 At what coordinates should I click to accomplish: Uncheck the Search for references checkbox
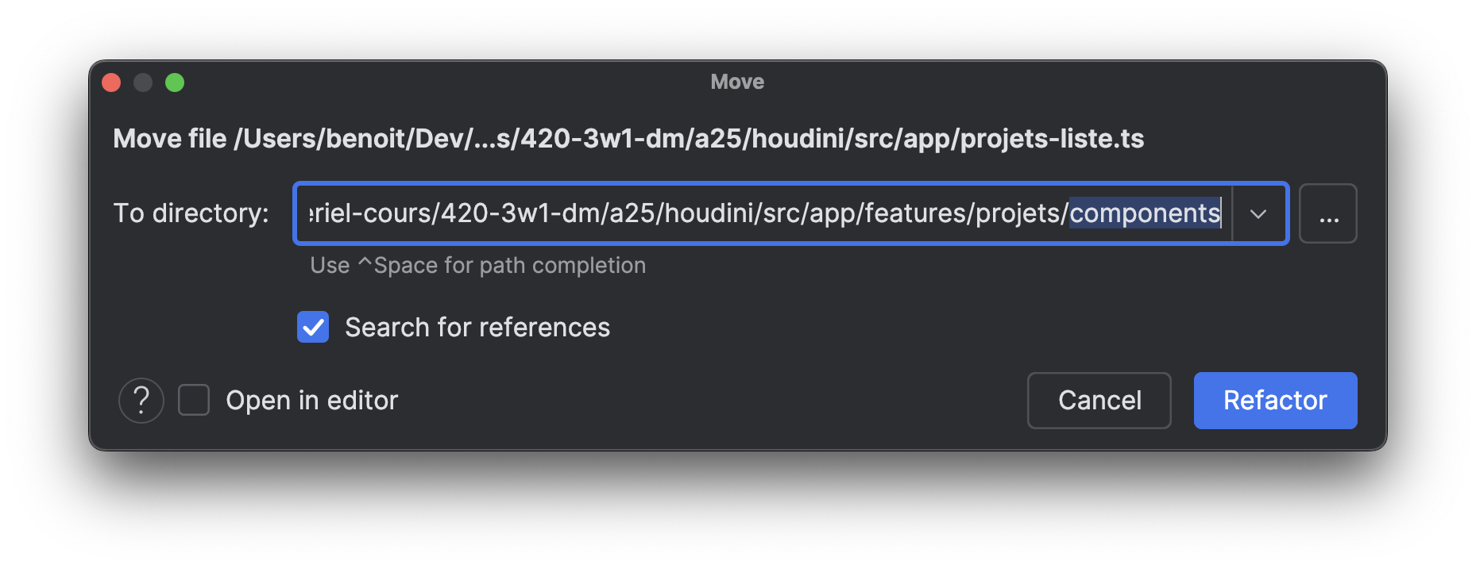pyautogui.click(x=313, y=327)
